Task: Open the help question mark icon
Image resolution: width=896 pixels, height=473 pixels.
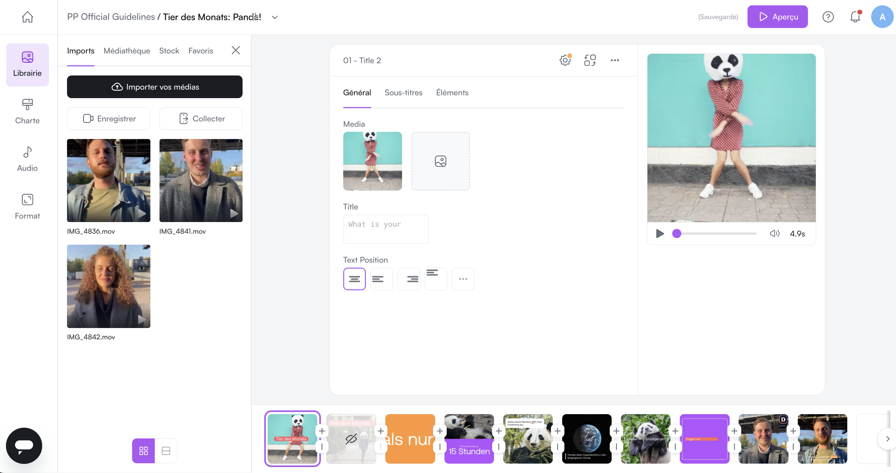Action: [x=828, y=17]
